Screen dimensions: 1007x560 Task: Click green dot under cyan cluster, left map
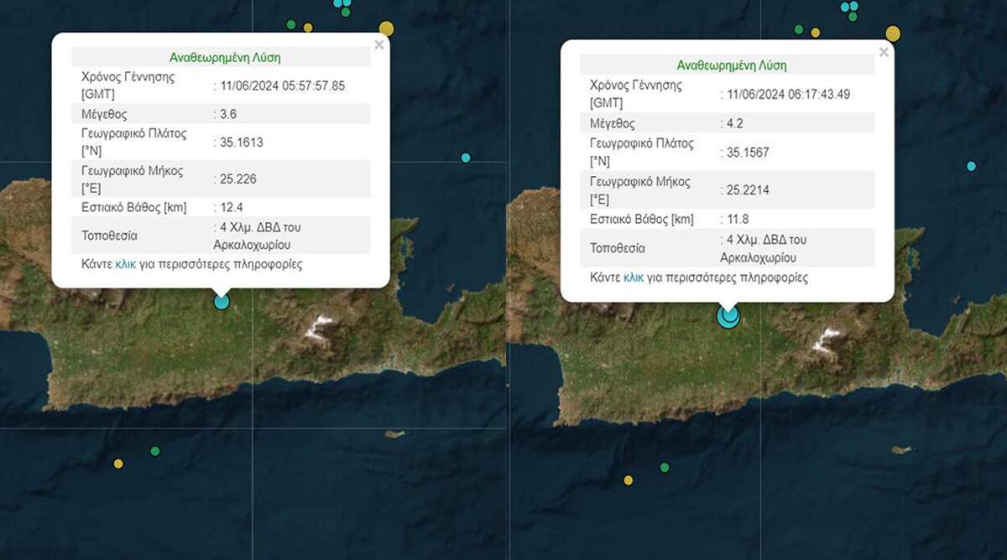coord(346,12)
